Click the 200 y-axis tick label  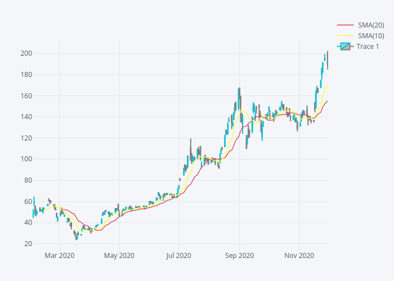pos(26,53)
